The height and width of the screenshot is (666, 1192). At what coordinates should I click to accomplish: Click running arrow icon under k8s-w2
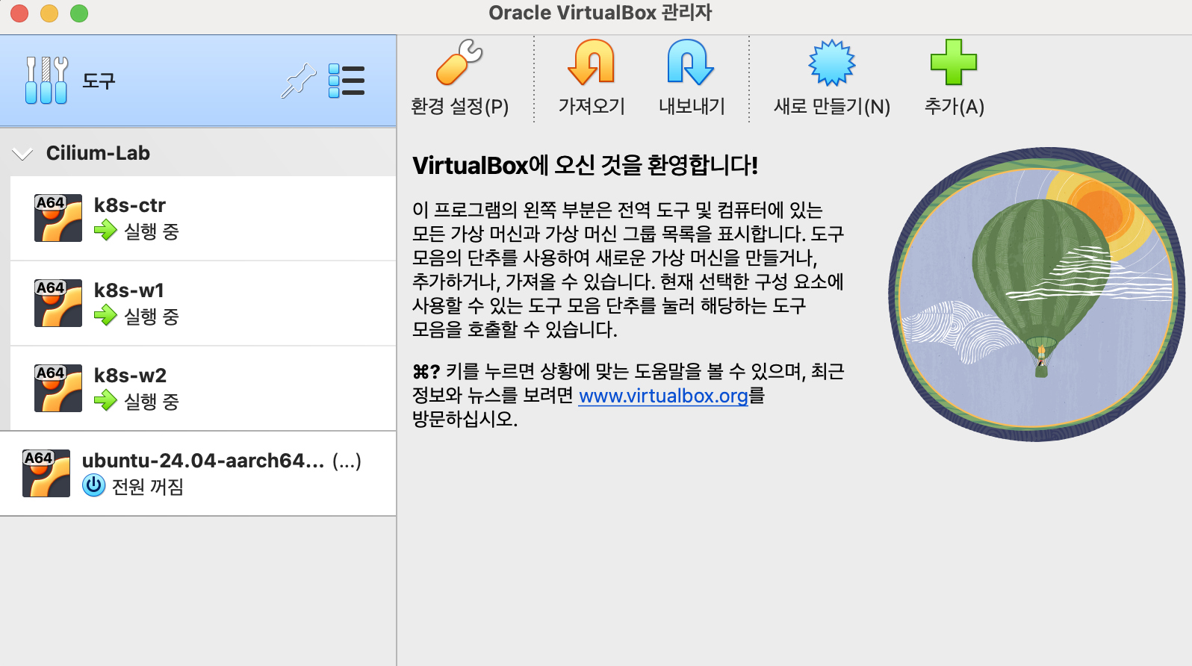(x=105, y=401)
